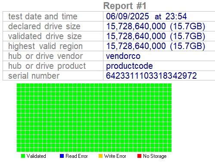Select the 'hub or drive product' label
Image resolution: width=215 pixels, height=163 pixels.
(47, 66)
